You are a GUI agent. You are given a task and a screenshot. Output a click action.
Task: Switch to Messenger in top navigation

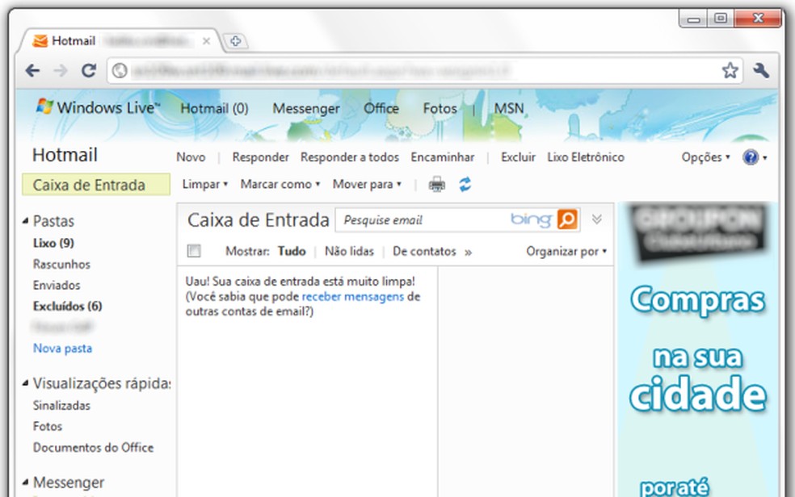coord(307,107)
